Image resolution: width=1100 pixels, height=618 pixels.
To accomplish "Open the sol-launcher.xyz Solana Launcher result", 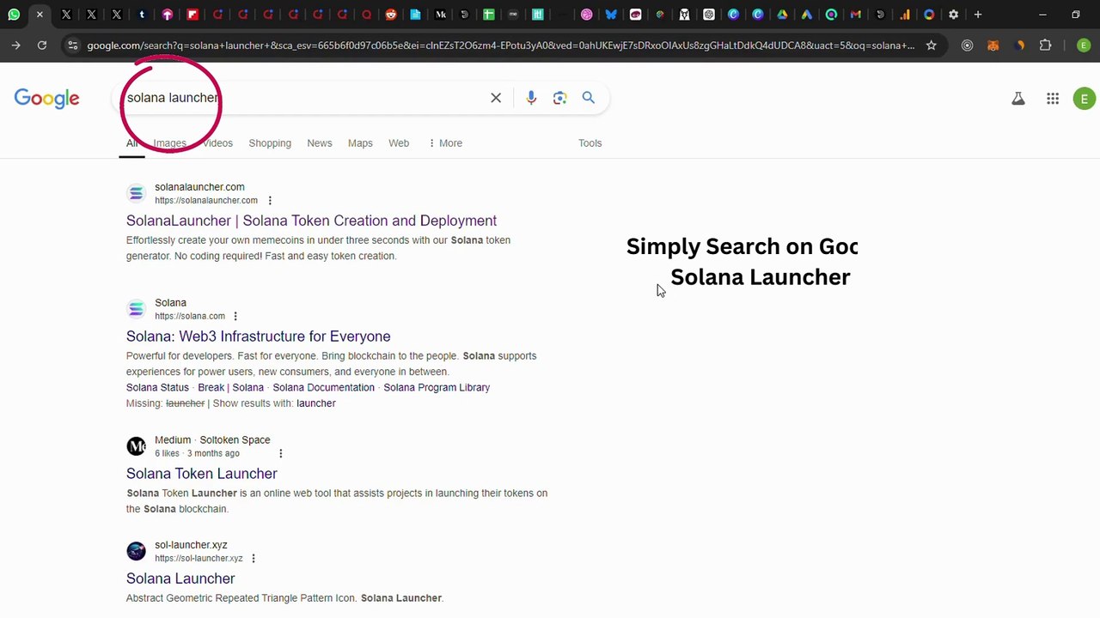I will (180, 579).
